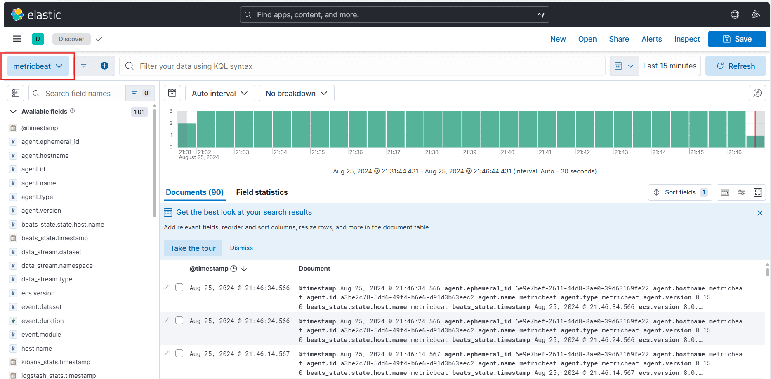The image size is (771, 379).
Task: Enter fullscreen mode via the frame icon
Action: [758, 192]
